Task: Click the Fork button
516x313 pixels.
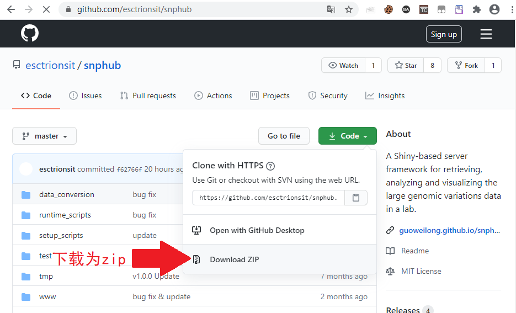Action: pos(466,65)
